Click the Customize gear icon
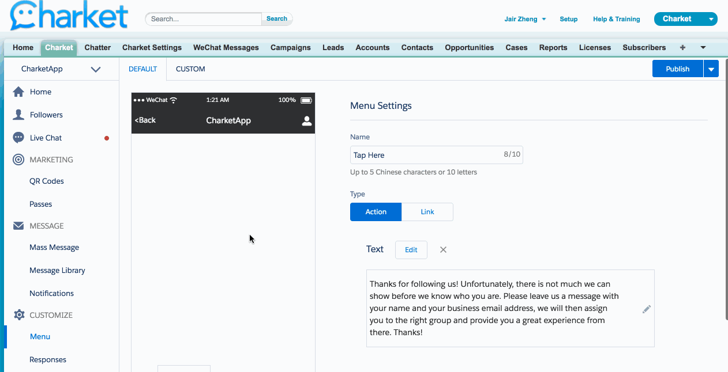The image size is (728, 372). coord(18,315)
